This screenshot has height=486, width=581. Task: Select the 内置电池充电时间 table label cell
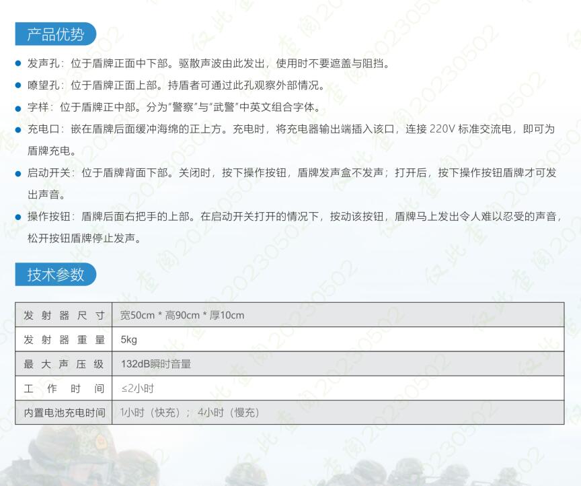click(x=64, y=413)
